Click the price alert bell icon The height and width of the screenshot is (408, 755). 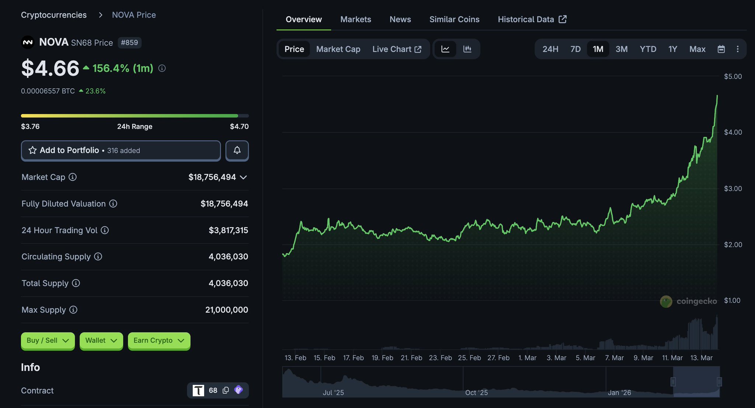[x=237, y=150]
